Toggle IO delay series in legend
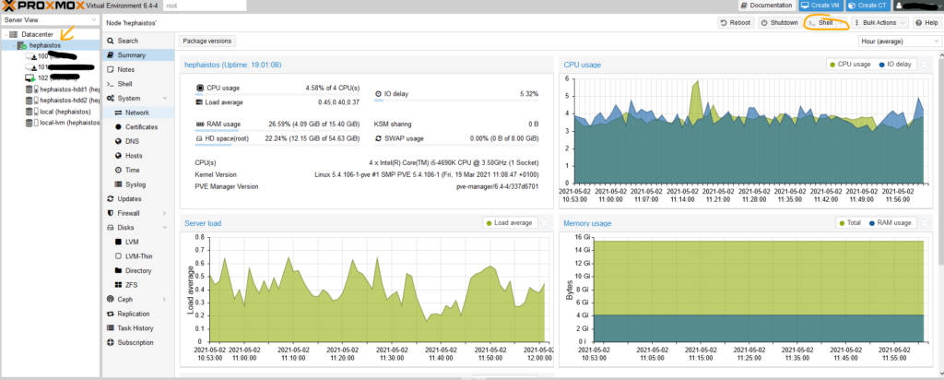The image size is (944, 380). click(895, 65)
